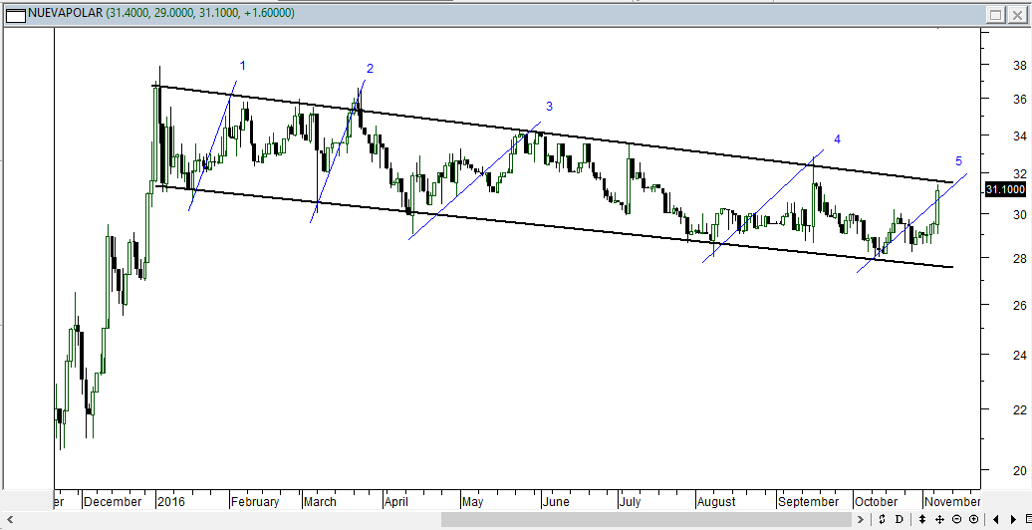1032x530 pixels.
Task: Select the four-way pan arrows icon
Action: click(x=940, y=519)
